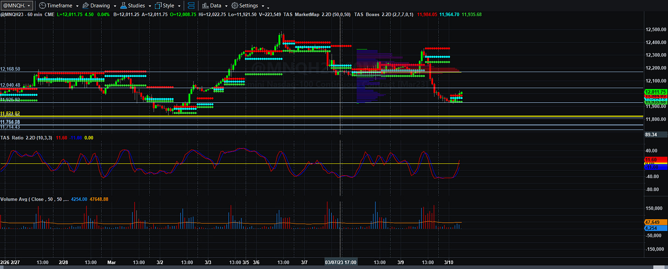
Task: Click the Drawing pencil icon
Action: click(85, 6)
